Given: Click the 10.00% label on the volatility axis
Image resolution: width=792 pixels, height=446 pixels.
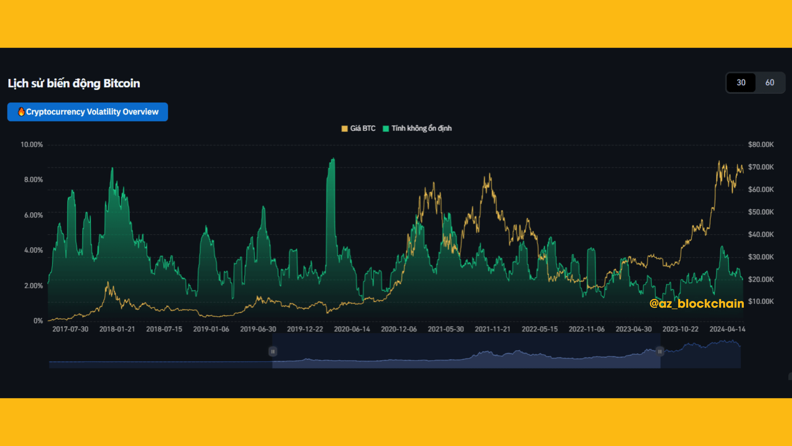Looking at the screenshot, I should [32, 145].
